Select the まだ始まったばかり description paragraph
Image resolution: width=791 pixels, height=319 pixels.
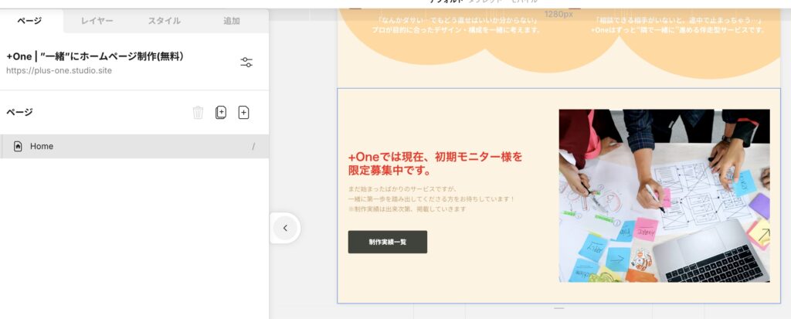click(431, 199)
